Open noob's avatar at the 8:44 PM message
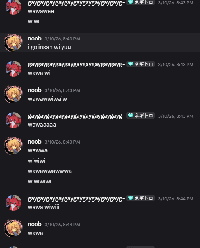Image resolution: width=200 pixels, height=248 pixels. coord(13,229)
